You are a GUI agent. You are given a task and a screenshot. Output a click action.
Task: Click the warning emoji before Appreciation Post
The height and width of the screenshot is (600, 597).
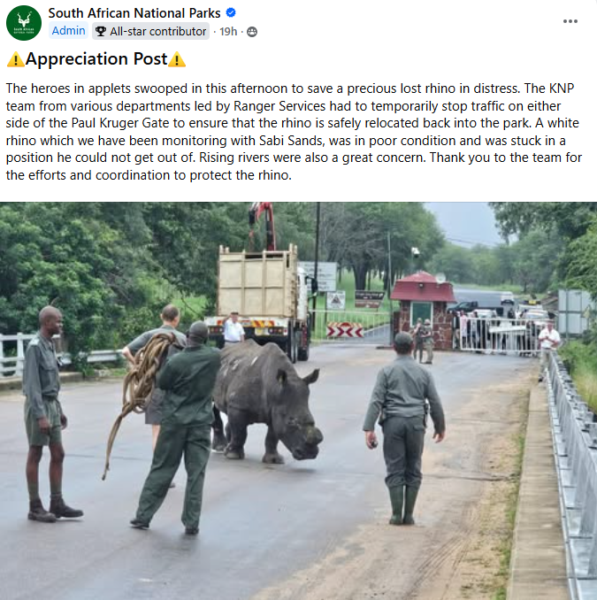[x=15, y=60]
